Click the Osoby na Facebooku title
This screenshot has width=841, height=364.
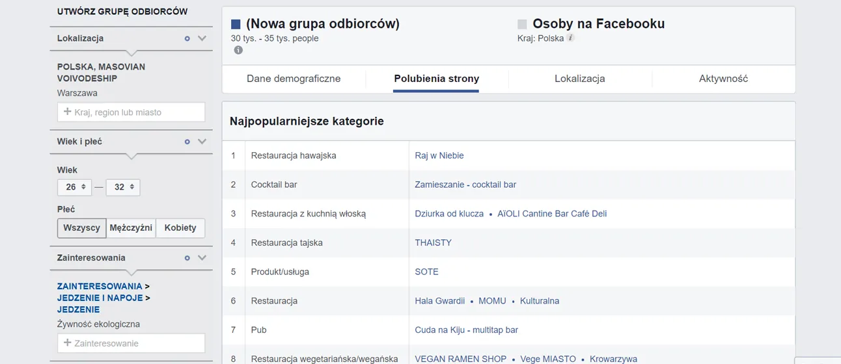coord(599,24)
